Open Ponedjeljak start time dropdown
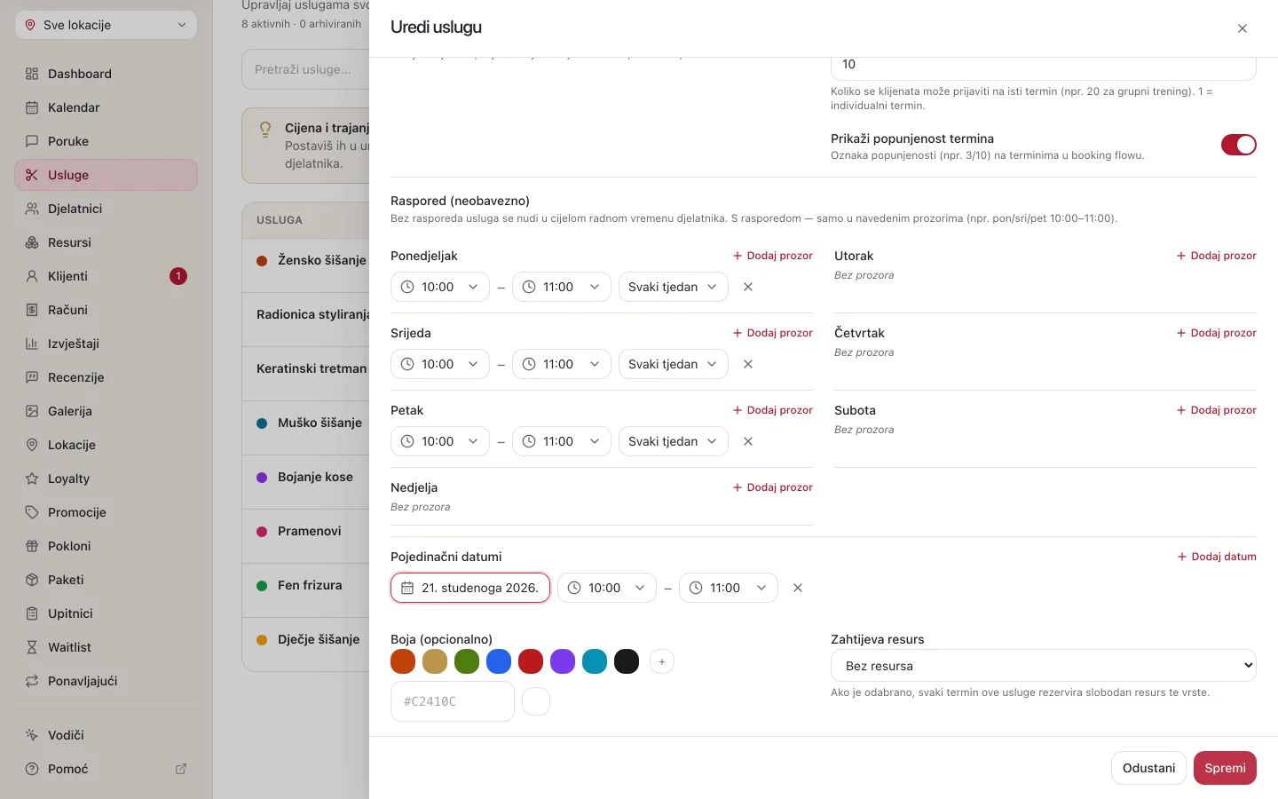Viewport: 1278px width, 799px height. 440,287
